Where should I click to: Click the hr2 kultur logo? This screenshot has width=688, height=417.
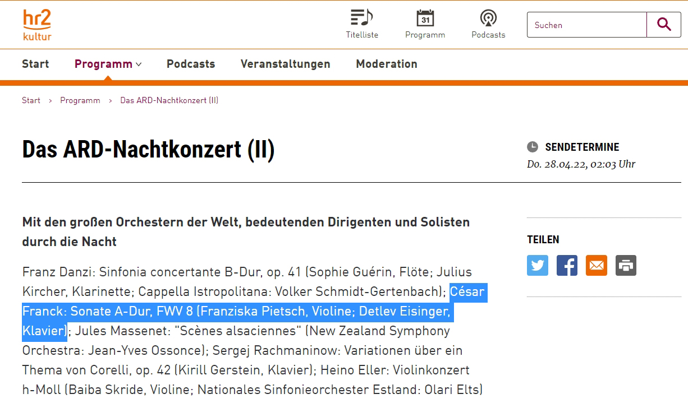tap(37, 25)
